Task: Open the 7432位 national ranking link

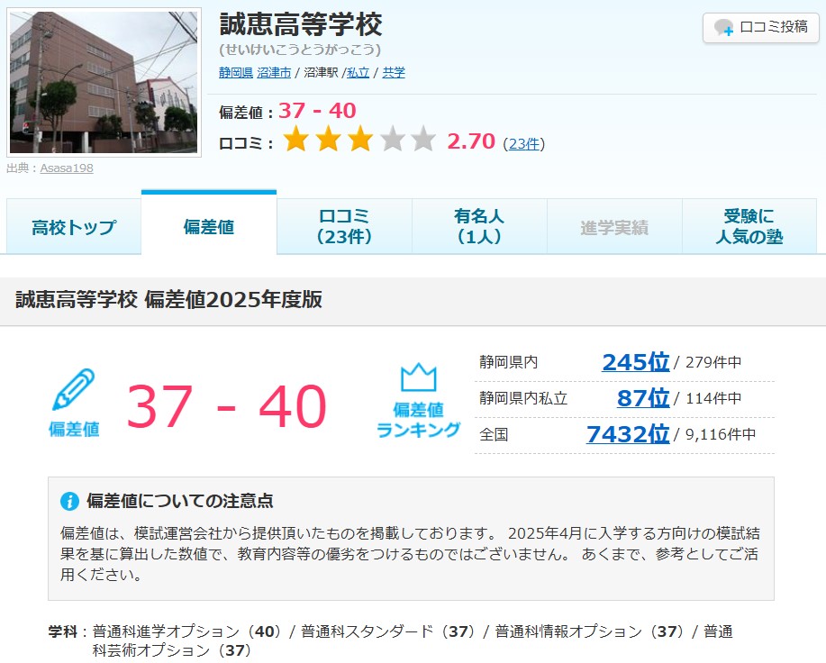Action: [627, 434]
